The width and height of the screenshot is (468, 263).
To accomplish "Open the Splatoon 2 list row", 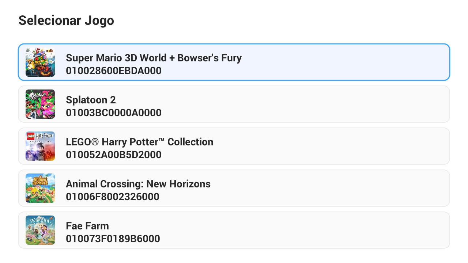I will pos(329,104).
